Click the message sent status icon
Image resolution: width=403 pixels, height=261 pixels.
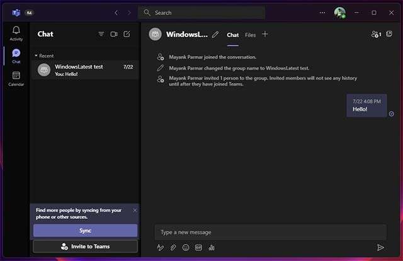point(391,114)
